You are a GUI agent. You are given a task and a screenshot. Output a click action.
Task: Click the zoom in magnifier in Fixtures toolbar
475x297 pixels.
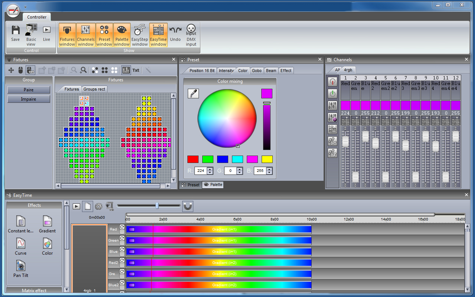[x=83, y=70]
